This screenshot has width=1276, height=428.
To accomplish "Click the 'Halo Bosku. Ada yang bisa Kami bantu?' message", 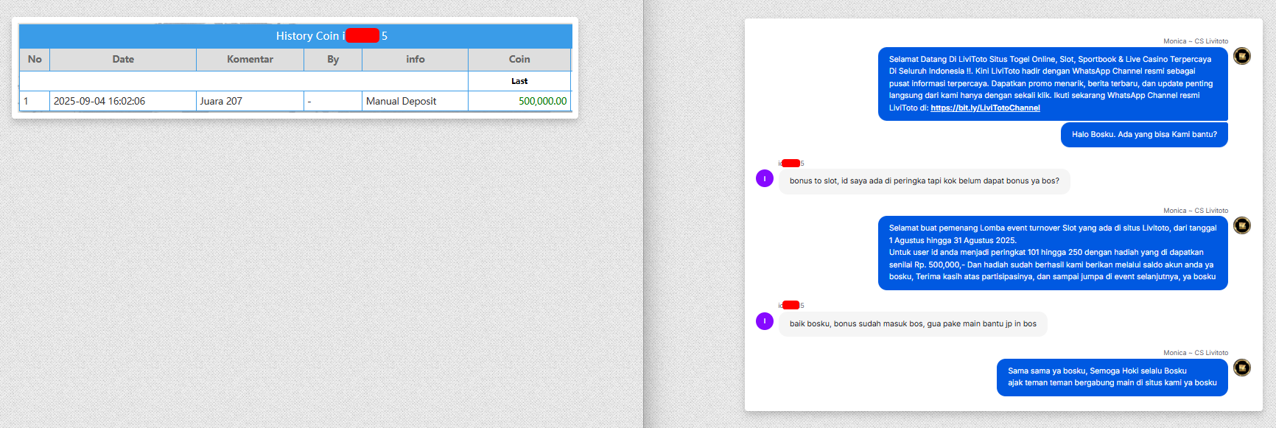I will pos(1144,135).
